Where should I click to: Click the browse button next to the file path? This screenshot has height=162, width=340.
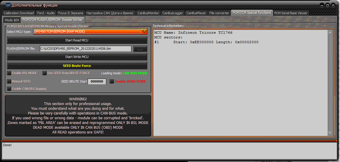coord(140,49)
